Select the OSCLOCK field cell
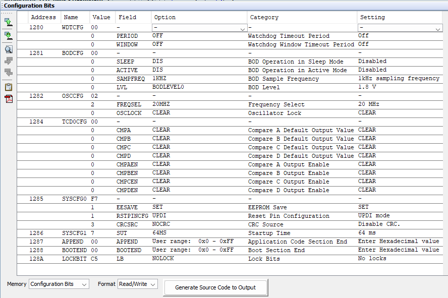The image size is (448, 298). (x=129, y=113)
